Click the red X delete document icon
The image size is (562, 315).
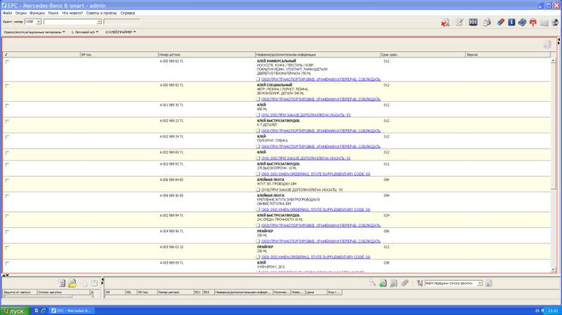pos(445,22)
